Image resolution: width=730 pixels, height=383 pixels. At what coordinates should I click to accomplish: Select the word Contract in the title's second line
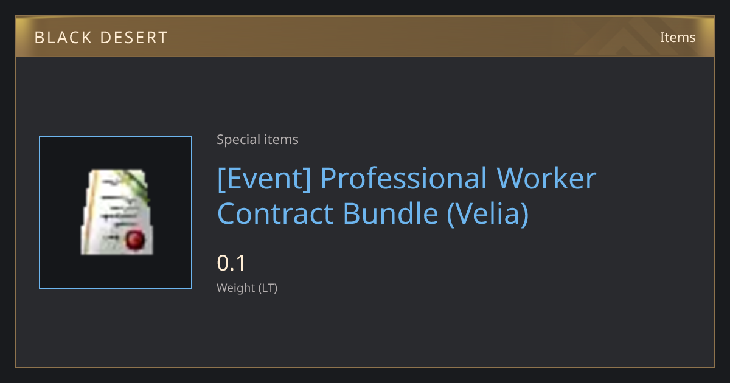point(275,214)
